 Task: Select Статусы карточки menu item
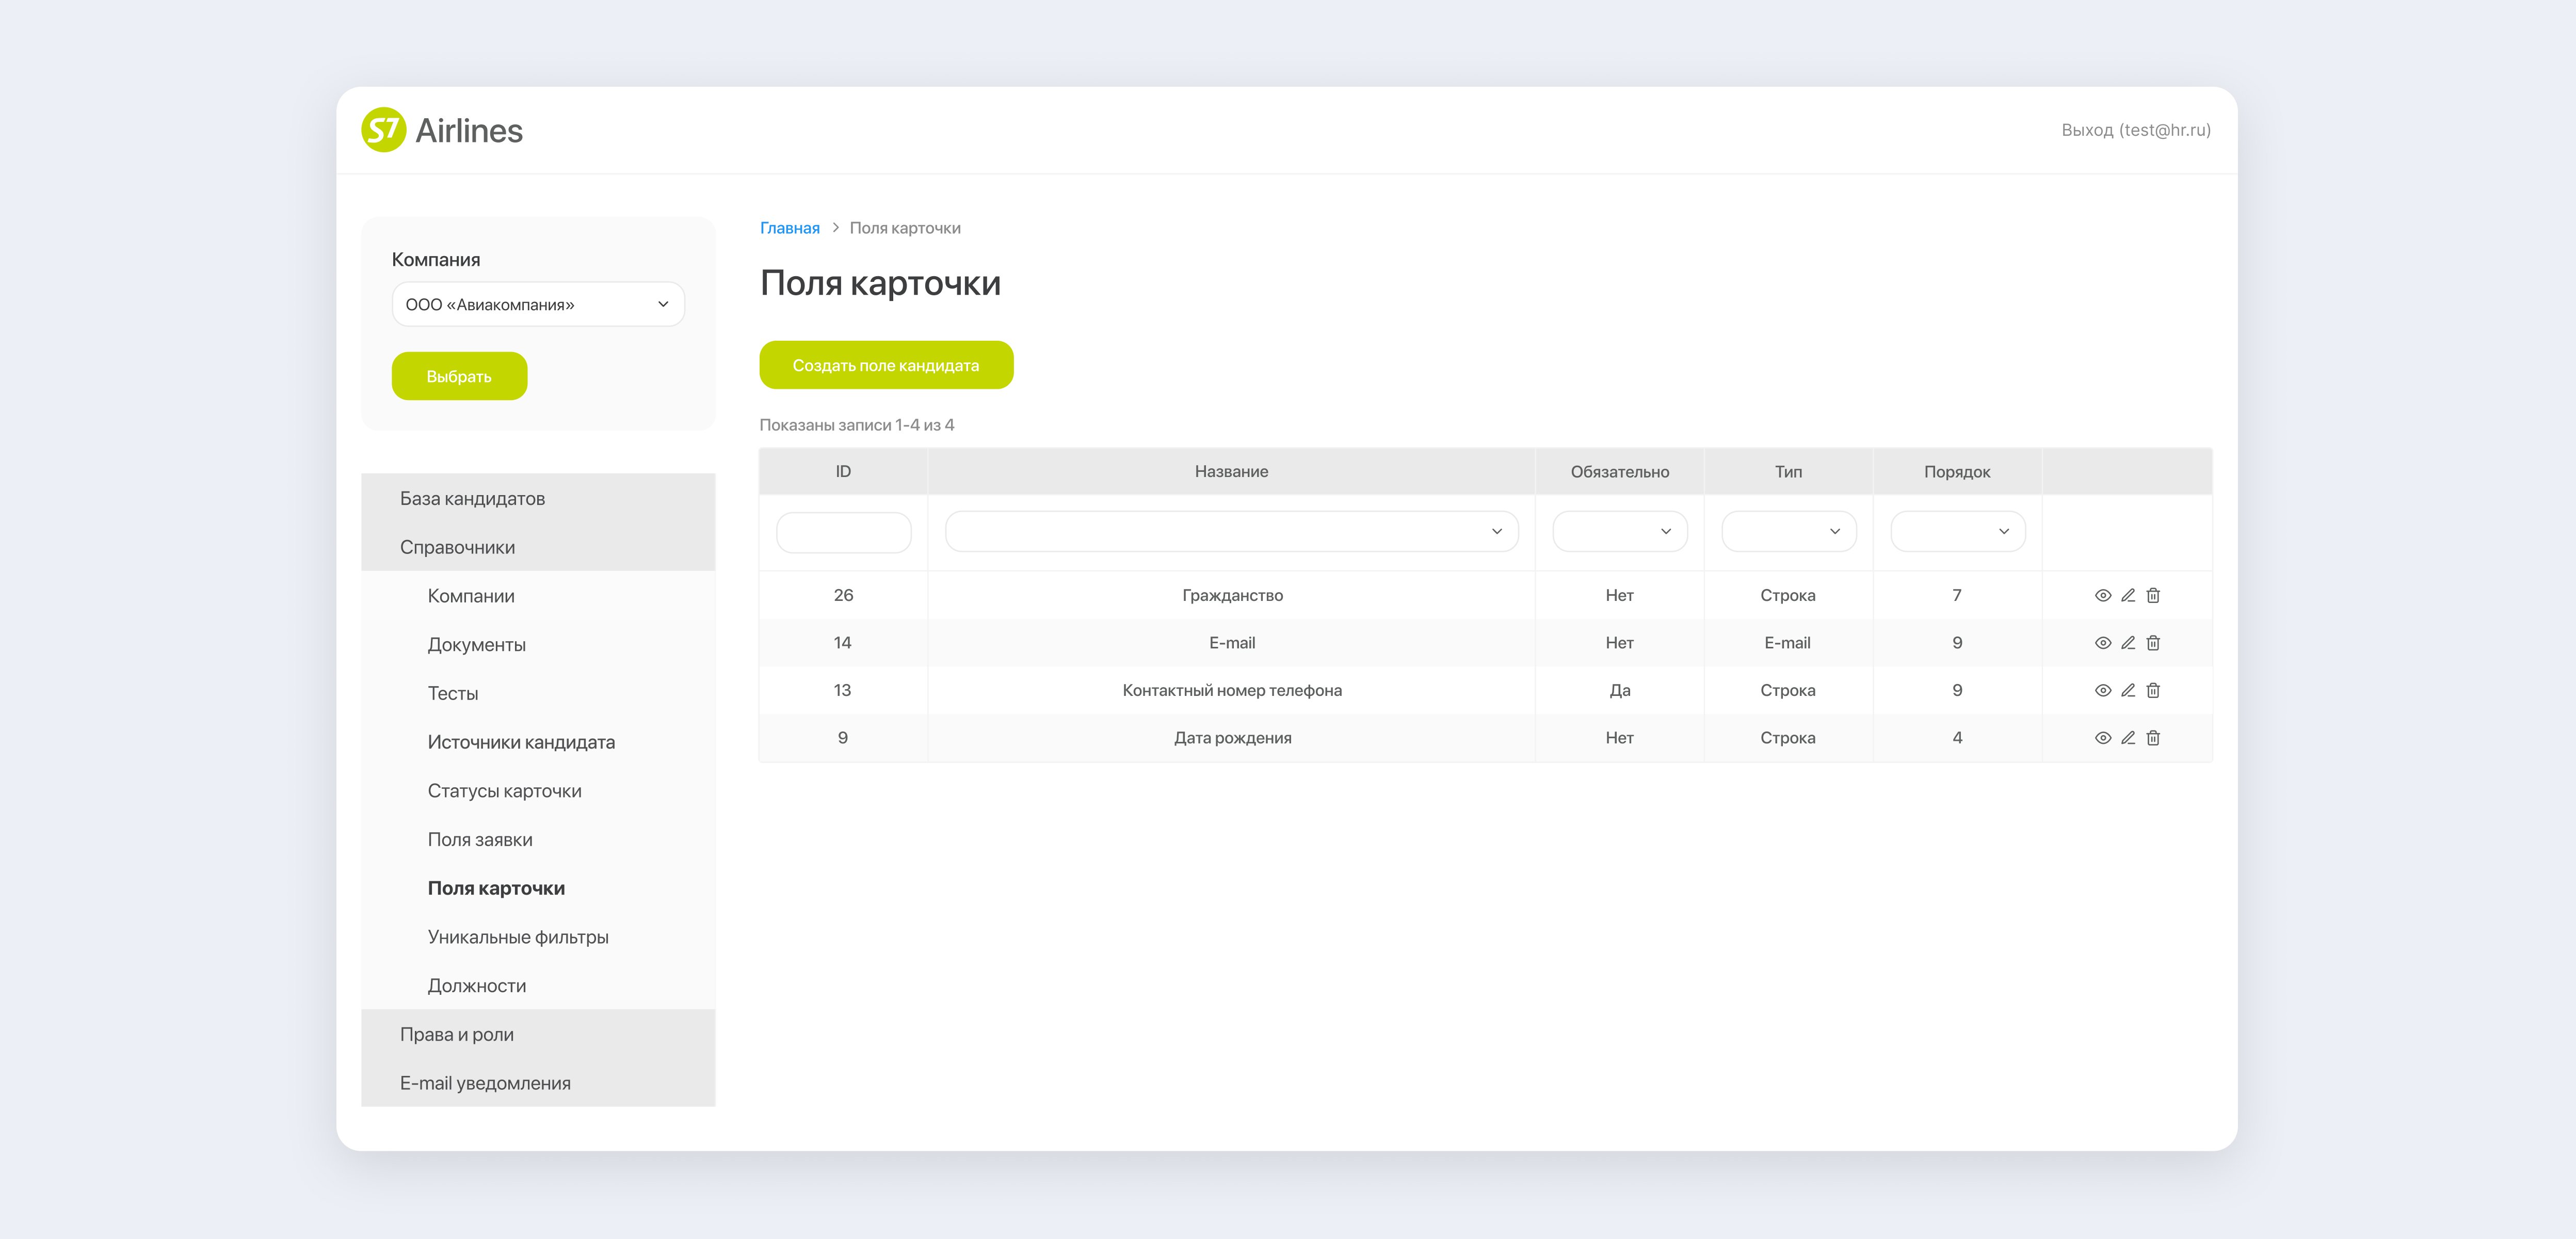(x=504, y=791)
